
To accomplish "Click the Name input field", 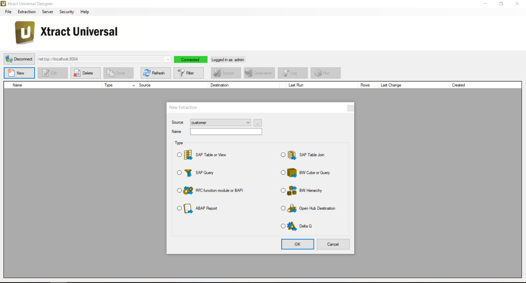I will point(226,132).
